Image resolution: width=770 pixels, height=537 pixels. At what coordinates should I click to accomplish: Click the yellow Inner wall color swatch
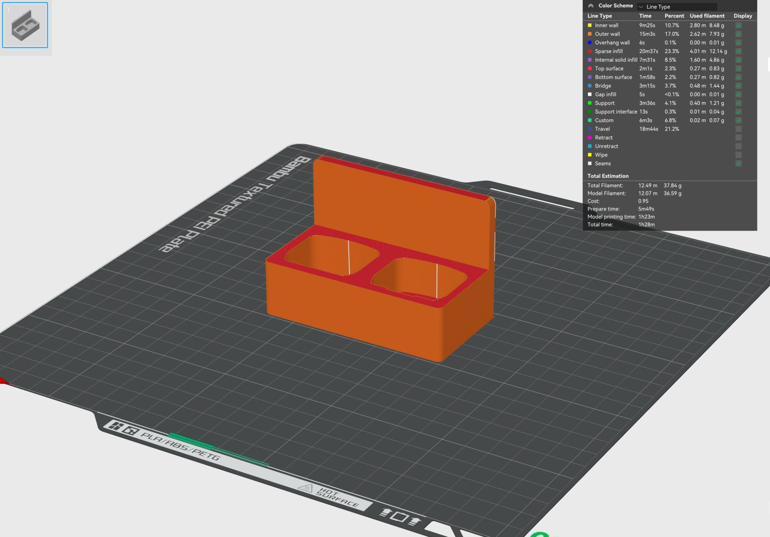(590, 26)
